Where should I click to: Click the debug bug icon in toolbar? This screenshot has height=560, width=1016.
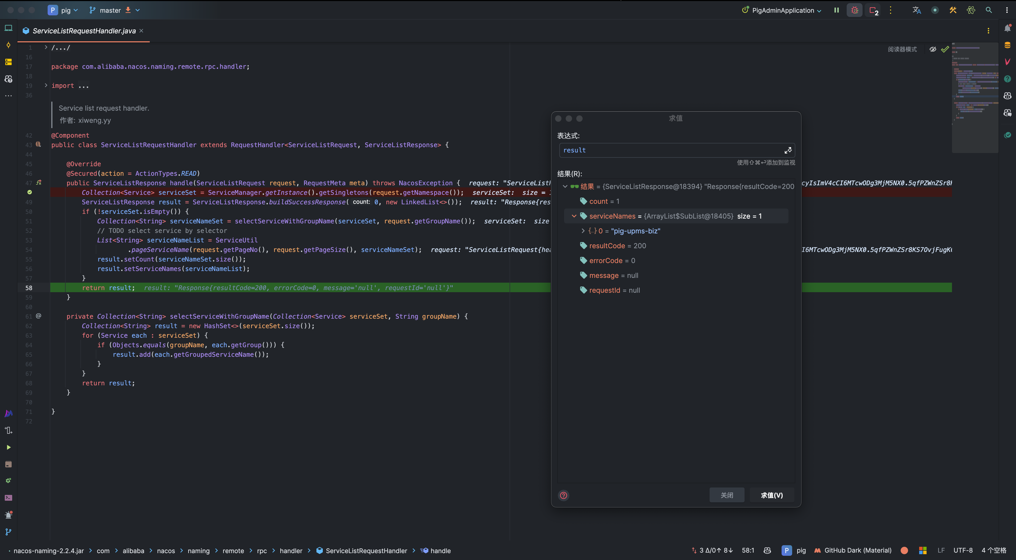(x=854, y=10)
